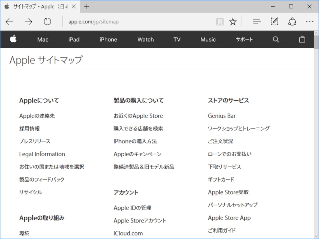Open ローンでのお支払い link
Screen dimensions: 319x239
pyautogui.click(x=230, y=154)
